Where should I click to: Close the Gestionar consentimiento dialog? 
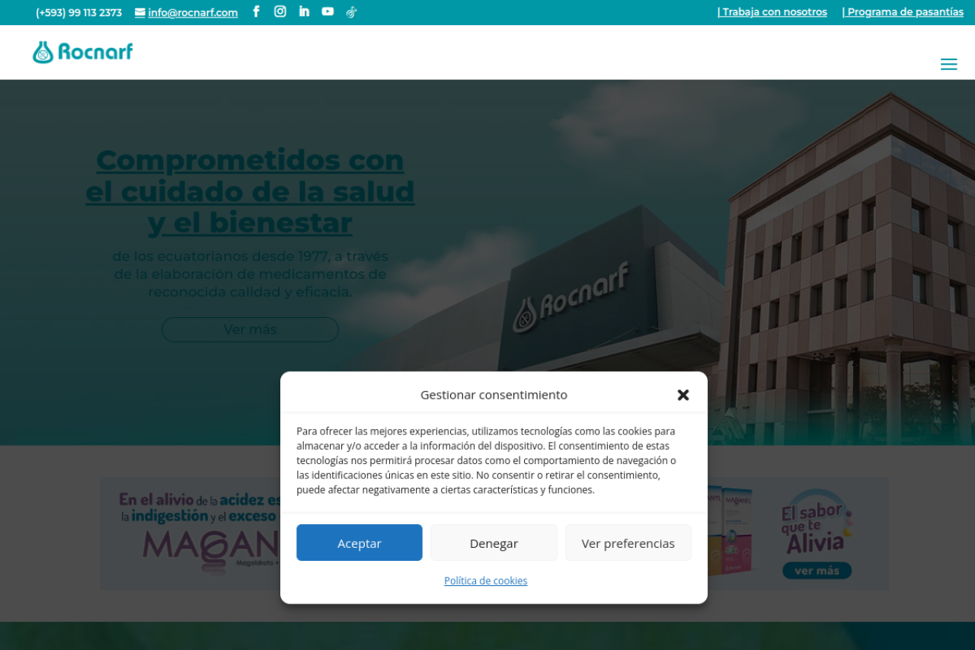pyautogui.click(x=683, y=395)
